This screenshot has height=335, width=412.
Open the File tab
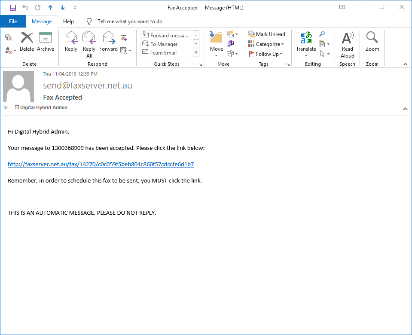(x=13, y=21)
